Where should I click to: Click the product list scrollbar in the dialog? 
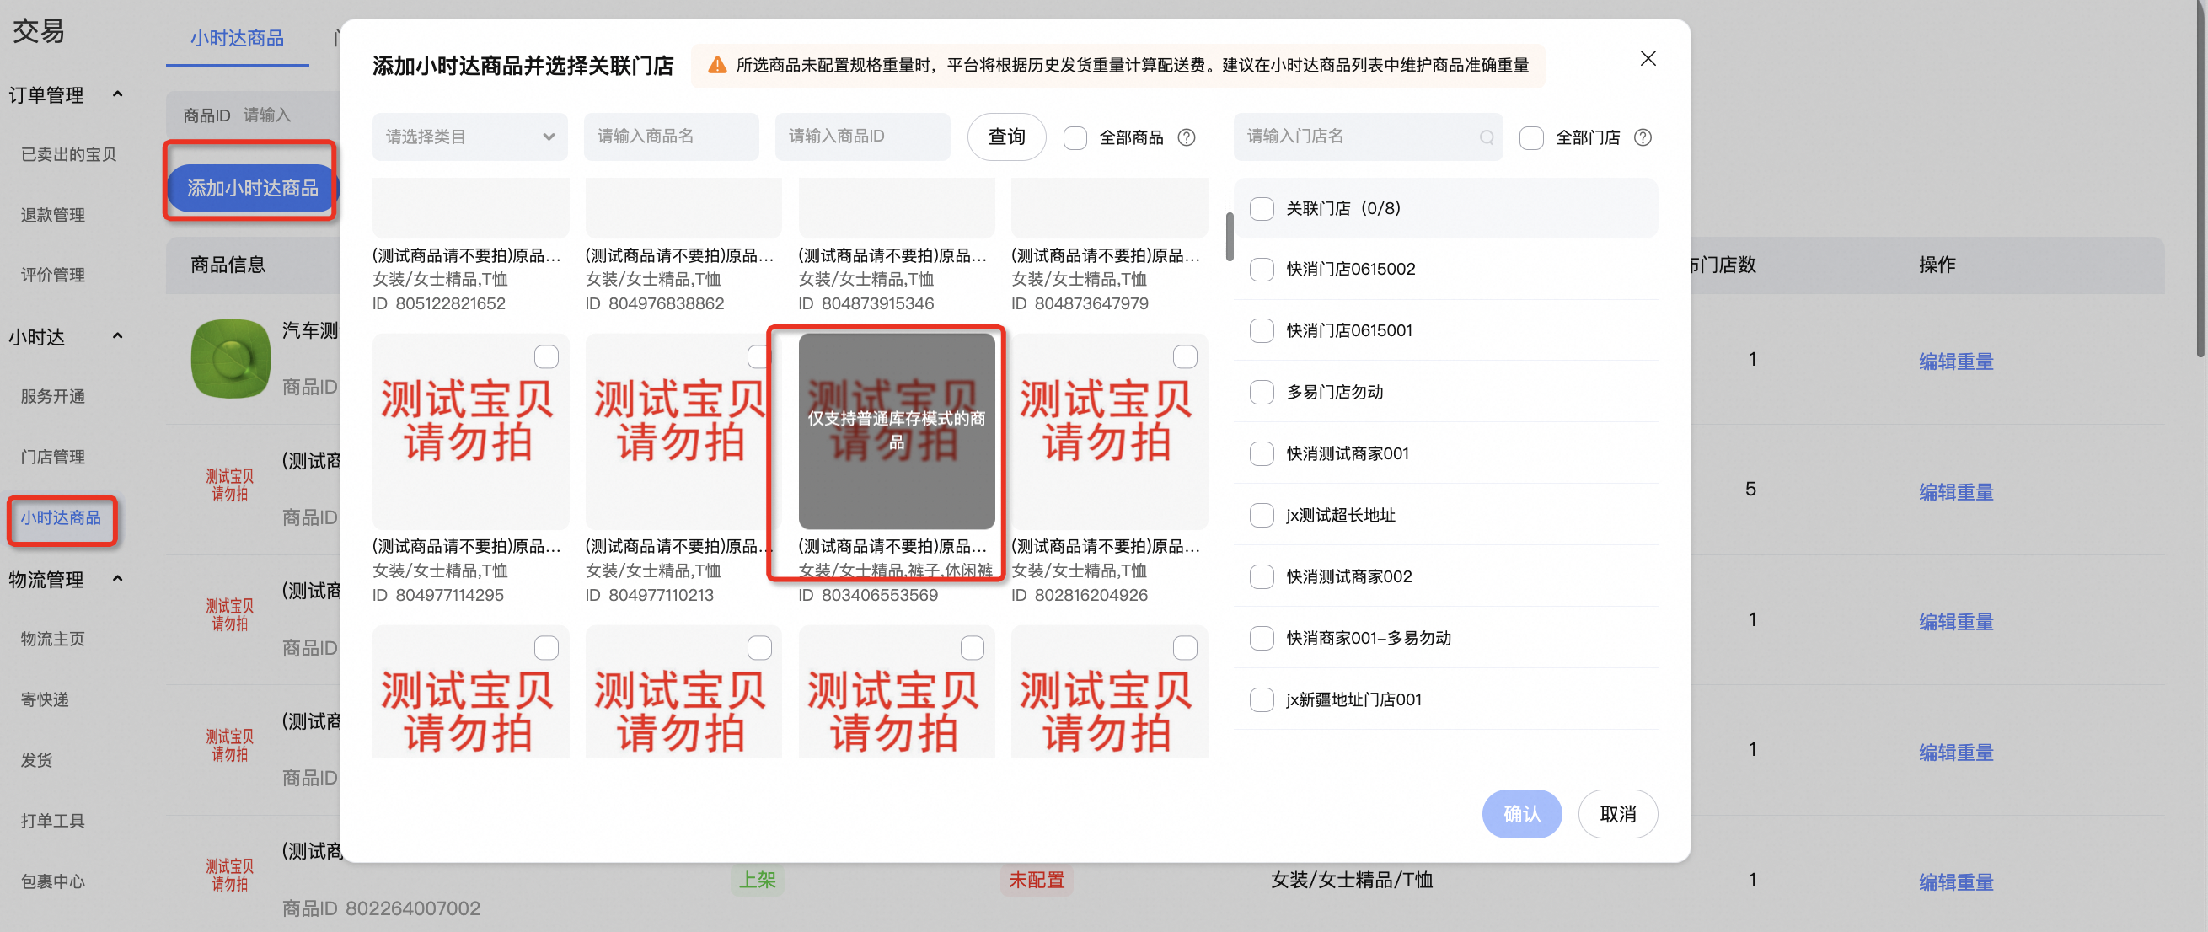(1229, 237)
